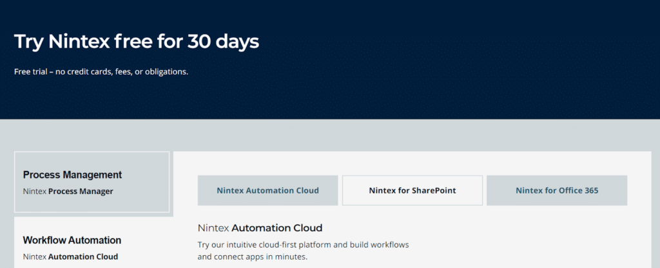Click the bold "Process Management" title text
Image resolution: width=660 pixels, height=268 pixels.
pyautogui.click(x=72, y=175)
